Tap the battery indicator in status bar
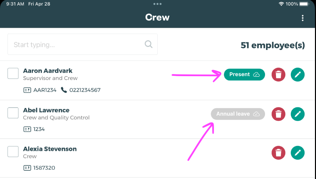Image resolution: width=316 pixels, height=179 pixels. 304,4
